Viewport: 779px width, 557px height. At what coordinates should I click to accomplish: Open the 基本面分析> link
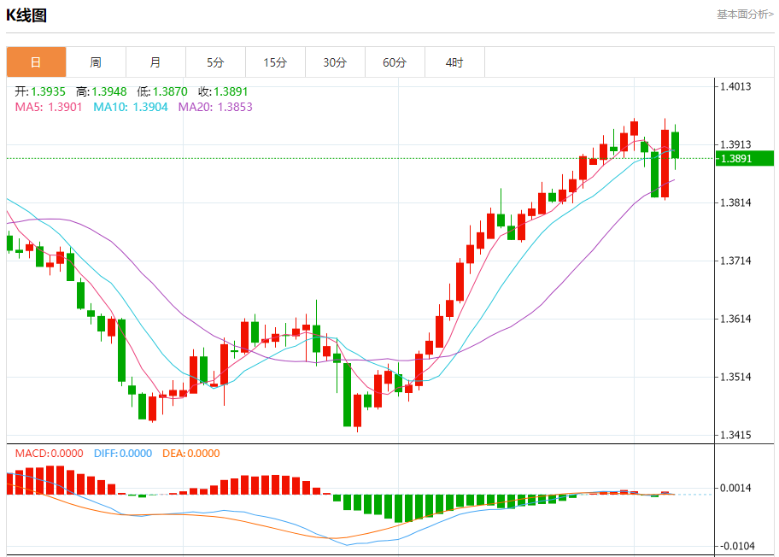tap(745, 15)
